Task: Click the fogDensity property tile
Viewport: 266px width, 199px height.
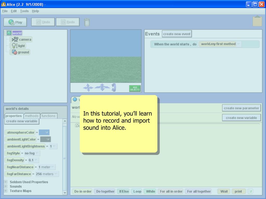Action: click(x=15, y=160)
